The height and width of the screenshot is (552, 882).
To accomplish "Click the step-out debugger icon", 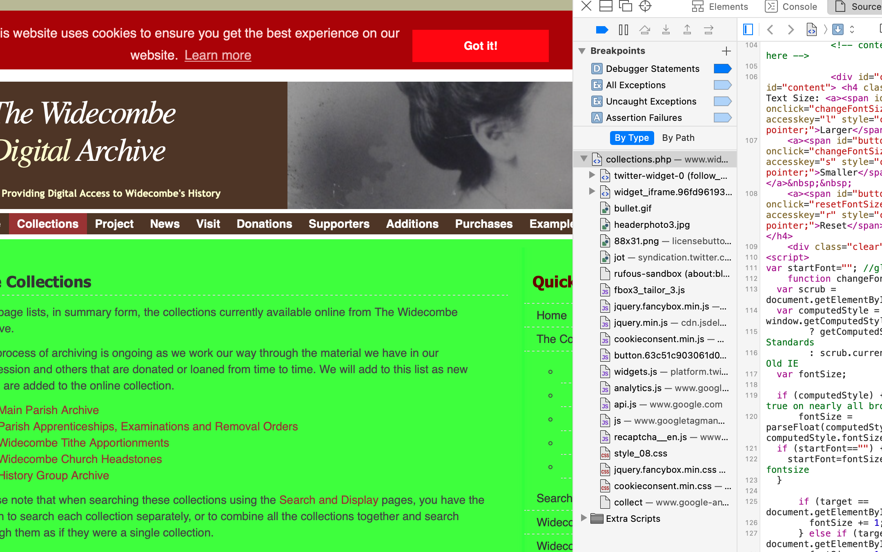I will [687, 31].
